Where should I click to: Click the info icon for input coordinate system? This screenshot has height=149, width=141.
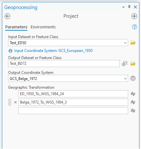[x=10, y=51]
